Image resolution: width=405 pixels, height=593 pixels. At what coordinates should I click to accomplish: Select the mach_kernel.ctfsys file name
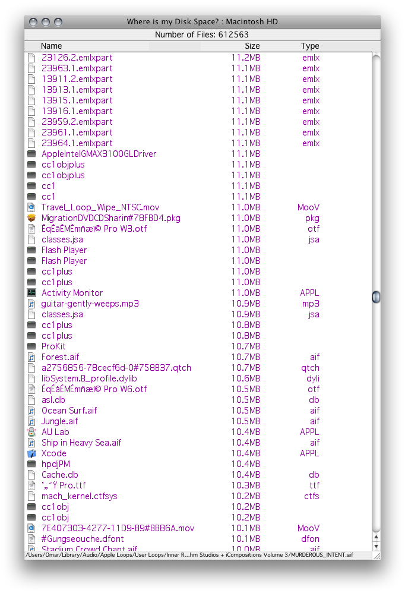[x=80, y=496]
